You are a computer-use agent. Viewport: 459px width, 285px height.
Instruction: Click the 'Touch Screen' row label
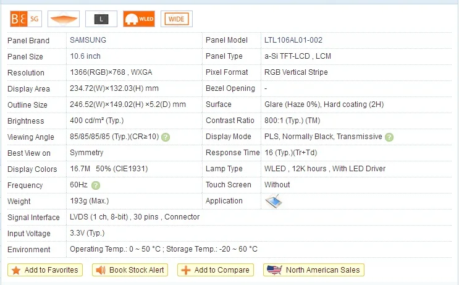[229, 185]
